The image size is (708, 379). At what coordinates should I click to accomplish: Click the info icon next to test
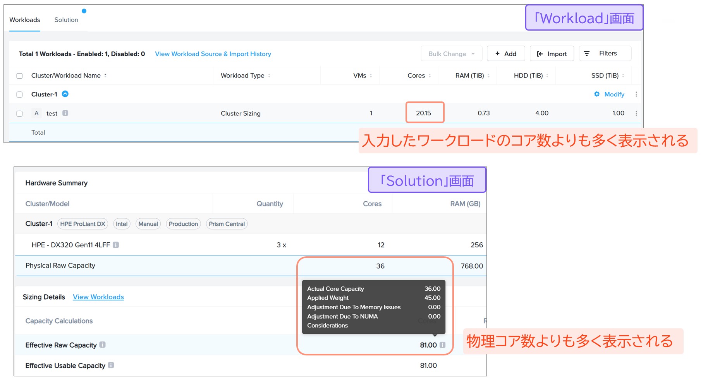pos(65,113)
